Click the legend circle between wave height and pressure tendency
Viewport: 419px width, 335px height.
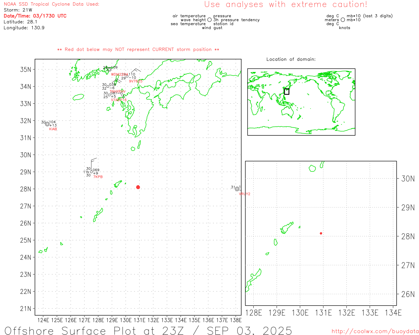coord(209,20)
